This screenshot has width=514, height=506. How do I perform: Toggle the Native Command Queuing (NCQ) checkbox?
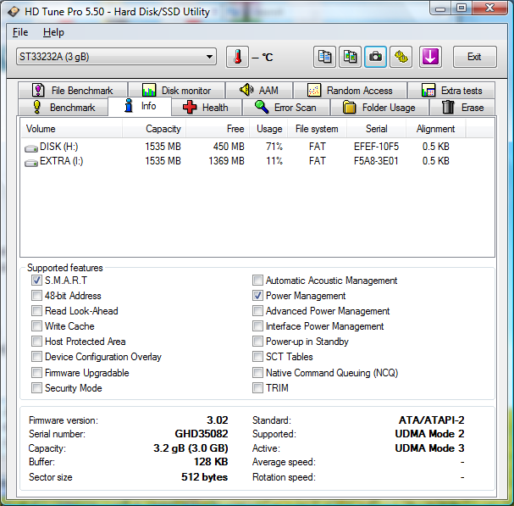tap(257, 372)
